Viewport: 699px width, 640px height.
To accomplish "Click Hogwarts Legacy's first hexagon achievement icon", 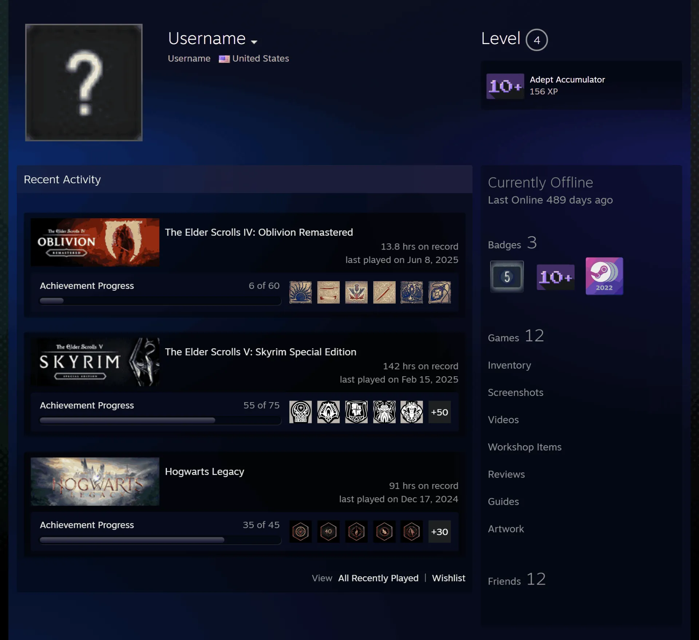I will tap(300, 532).
